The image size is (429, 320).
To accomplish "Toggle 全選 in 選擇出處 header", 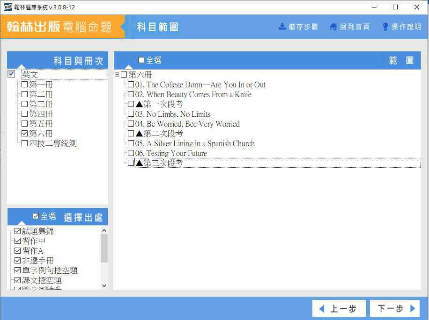I will (36, 216).
